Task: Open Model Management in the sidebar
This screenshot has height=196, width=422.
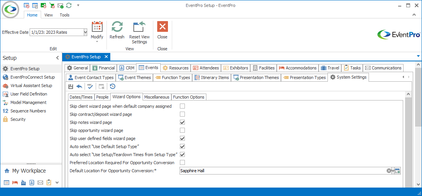Action: click(x=31, y=102)
